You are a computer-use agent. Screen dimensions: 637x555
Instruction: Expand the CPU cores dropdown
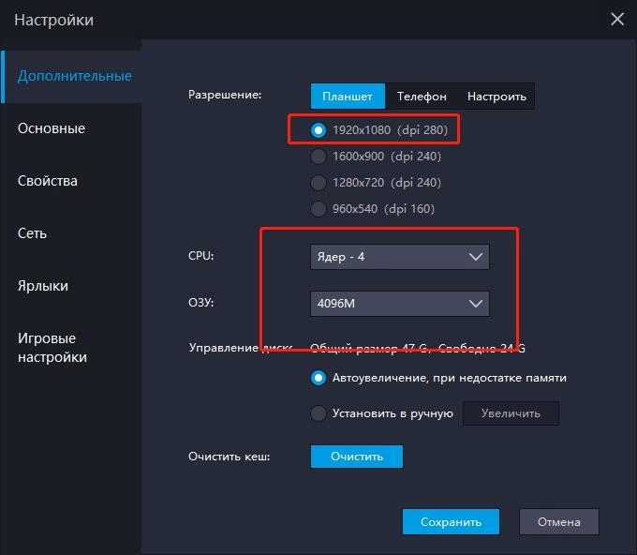(399, 257)
